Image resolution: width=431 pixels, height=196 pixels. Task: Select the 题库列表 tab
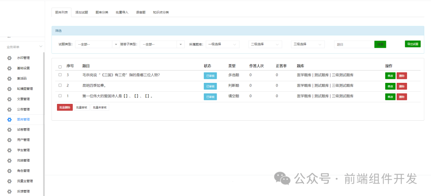[61, 12]
